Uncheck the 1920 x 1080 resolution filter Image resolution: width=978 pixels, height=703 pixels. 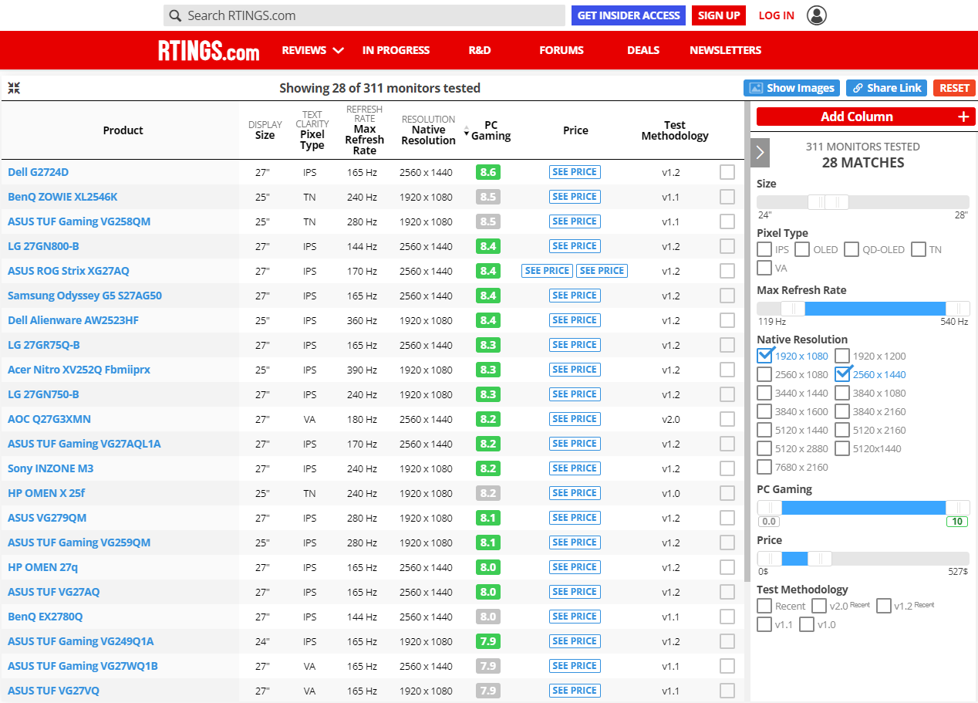(764, 356)
